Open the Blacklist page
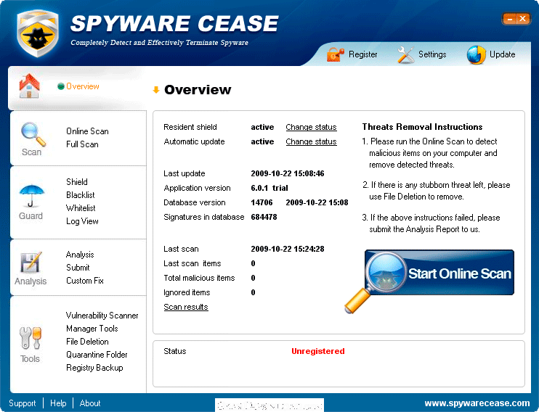The width and height of the screenshot is (539, 412). coord(81,195)
